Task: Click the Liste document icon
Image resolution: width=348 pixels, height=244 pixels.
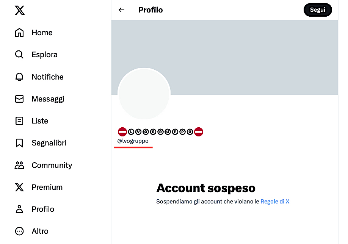Action: pos(19,121)
